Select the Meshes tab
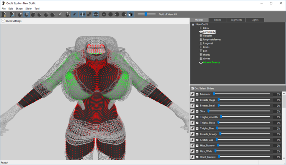 click(x=199, y=20)
